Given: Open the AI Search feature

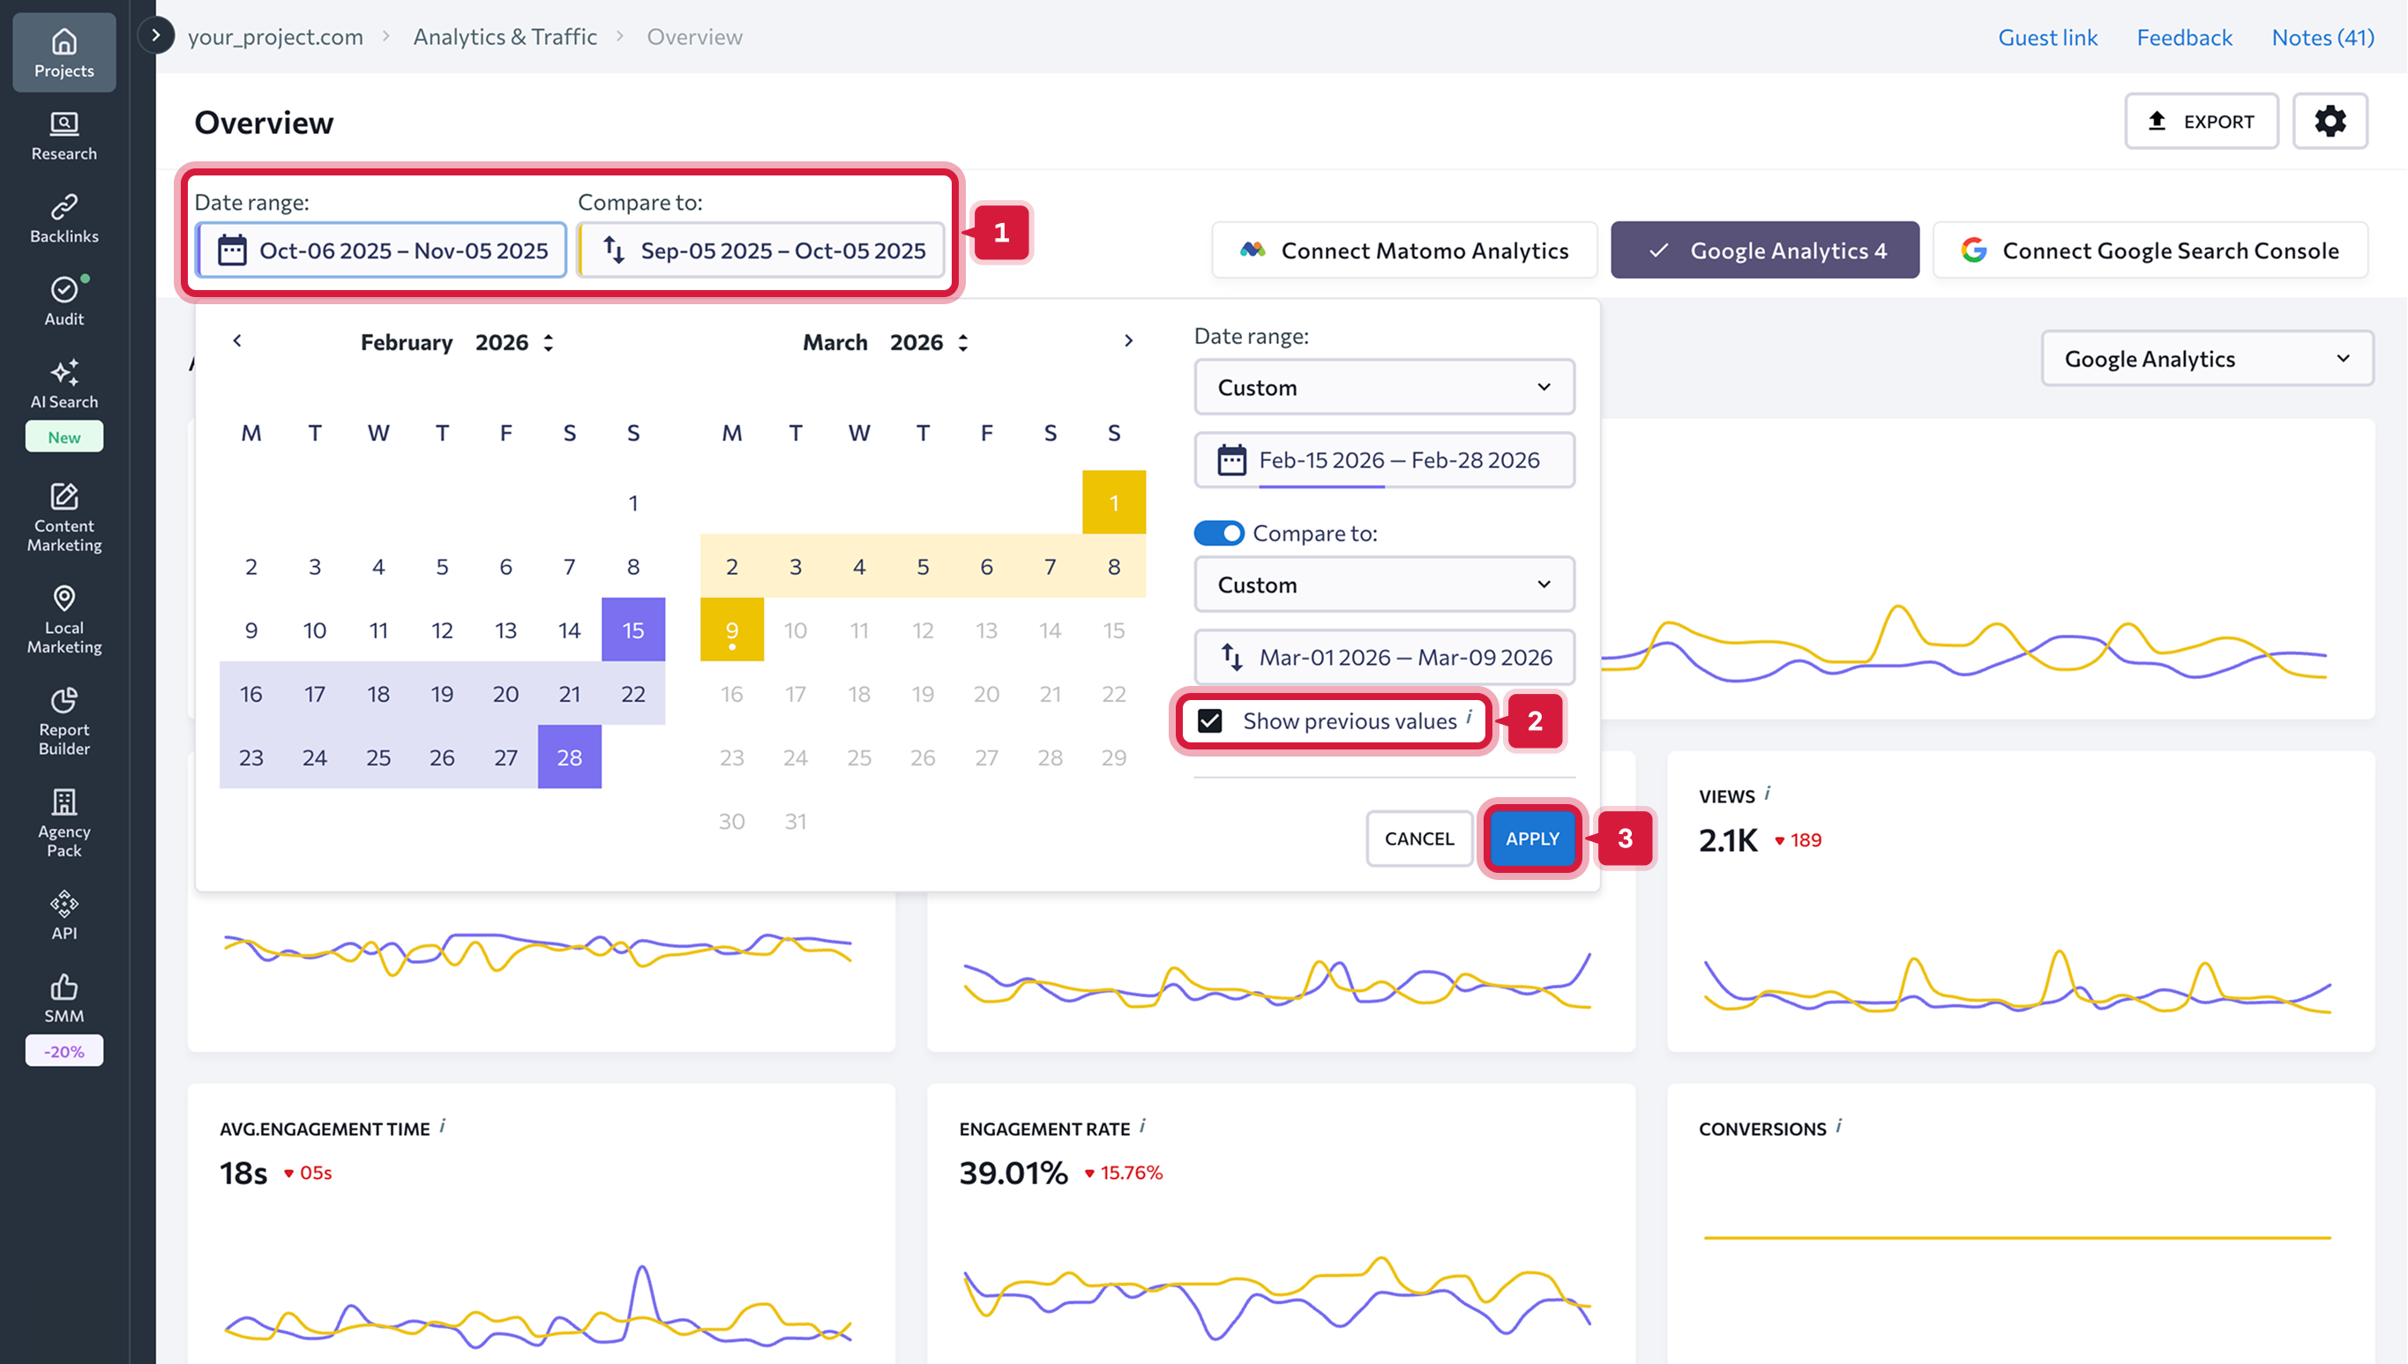Looking at the screenshot, I should (x=63, y=385).
